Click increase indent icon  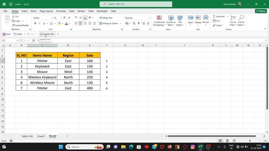(94, 23)
